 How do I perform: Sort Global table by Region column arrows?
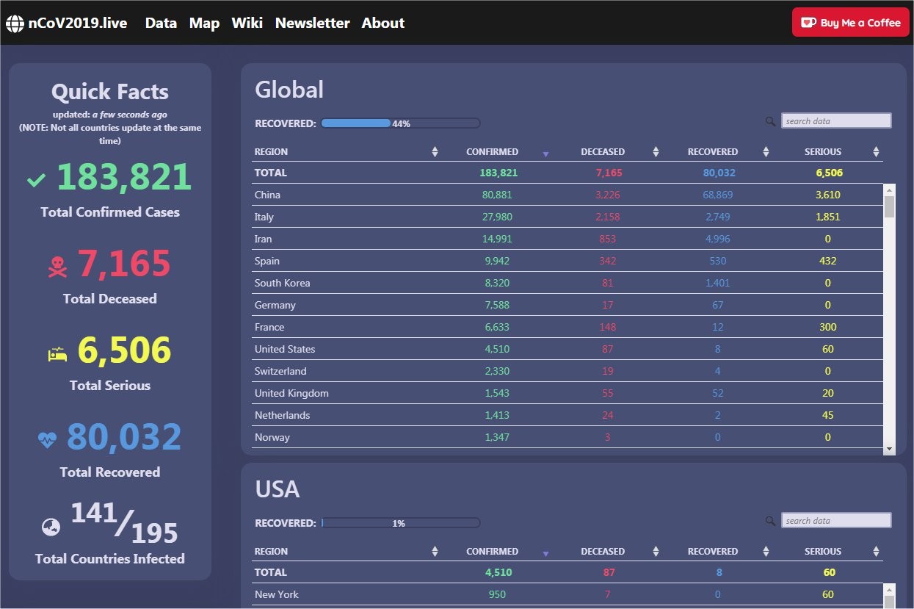(x=435, y=152)
